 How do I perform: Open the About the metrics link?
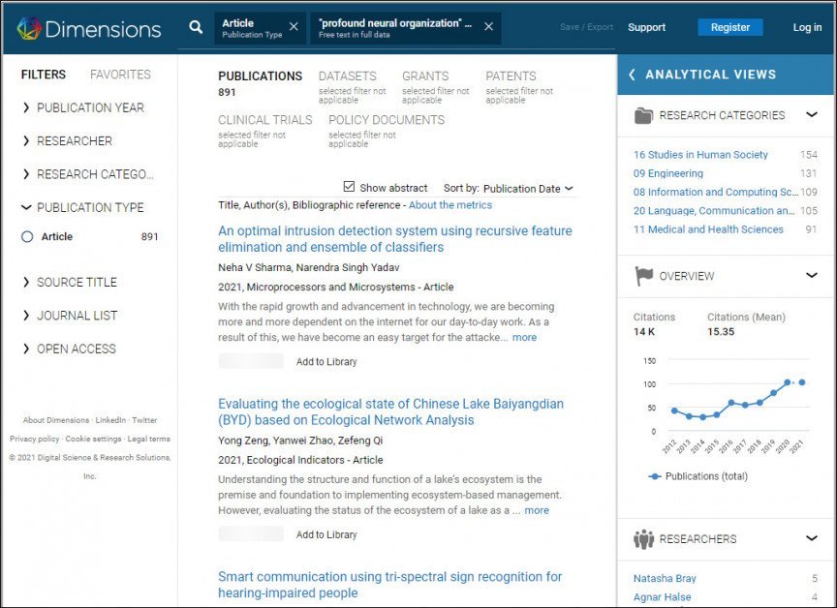[x=449, y=205]
